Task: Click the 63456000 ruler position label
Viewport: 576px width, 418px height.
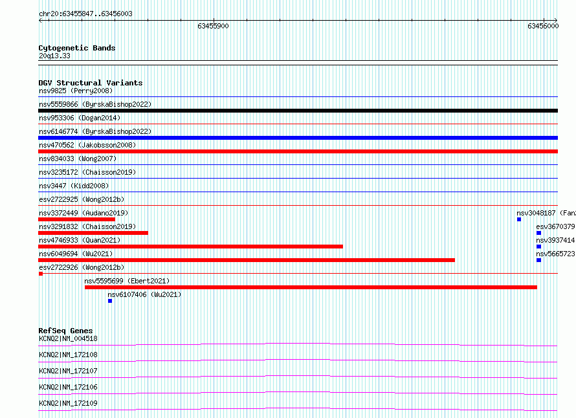Action: tap(543, 26)
